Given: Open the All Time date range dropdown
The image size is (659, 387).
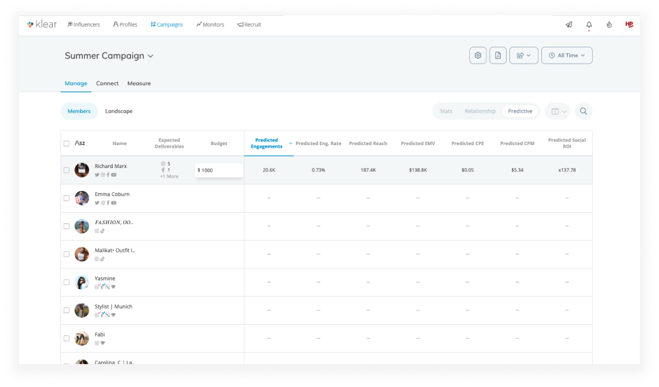Looking at the screenshot, I should [x=567, y=55].
